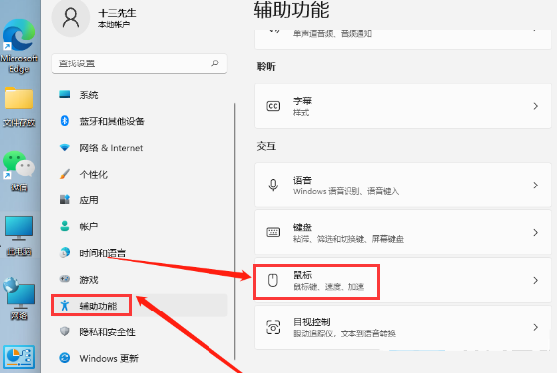Click the microphone icon for 语音
The image size is (557, 373).
click(273, 185)
